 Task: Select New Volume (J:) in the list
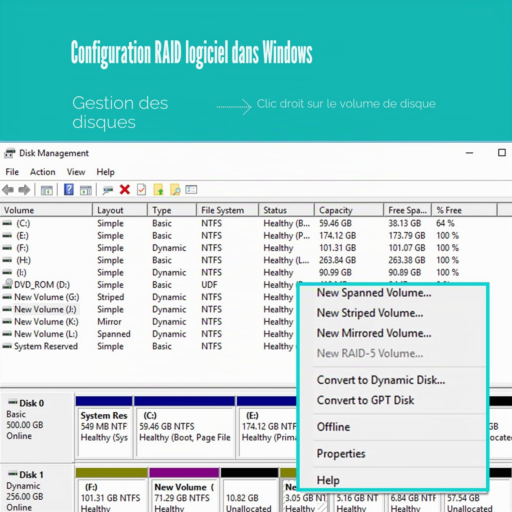pyautogui.click(x=45, y=309)
